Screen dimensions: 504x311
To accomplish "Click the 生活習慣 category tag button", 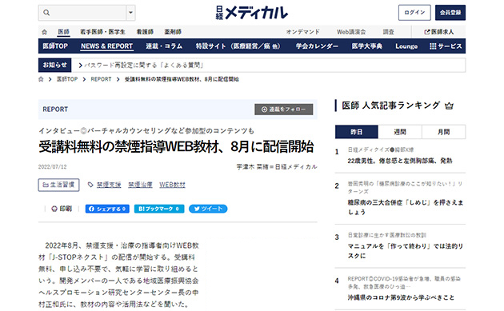I will pos(59,185).
